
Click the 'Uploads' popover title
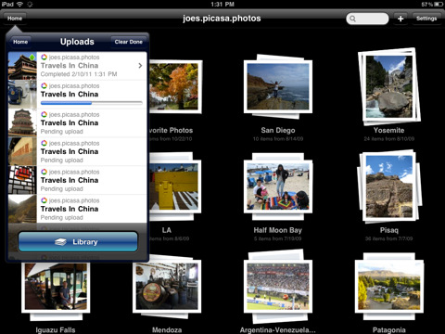pyautogui.click(x=77, y=42)
